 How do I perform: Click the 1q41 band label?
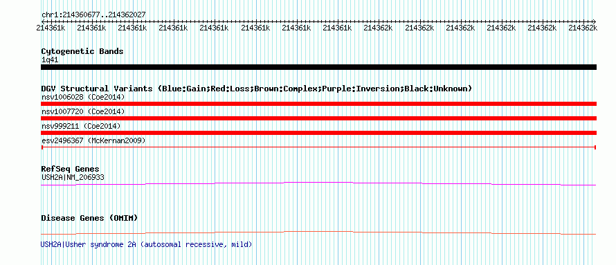coord(50,60)
